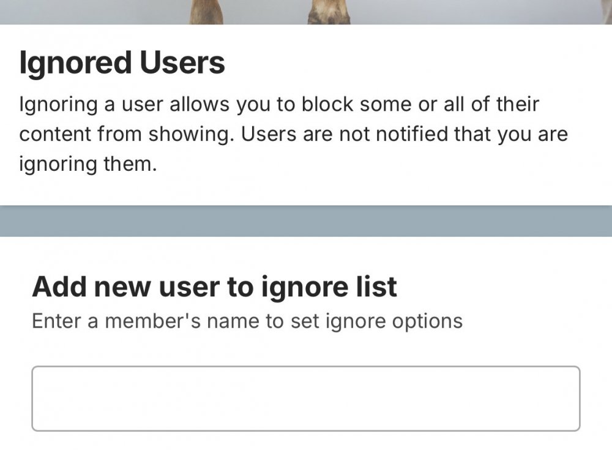This screenshot has height=450, width=612.
Task: Click the word "block" in the description
Action: click(326, 104)
